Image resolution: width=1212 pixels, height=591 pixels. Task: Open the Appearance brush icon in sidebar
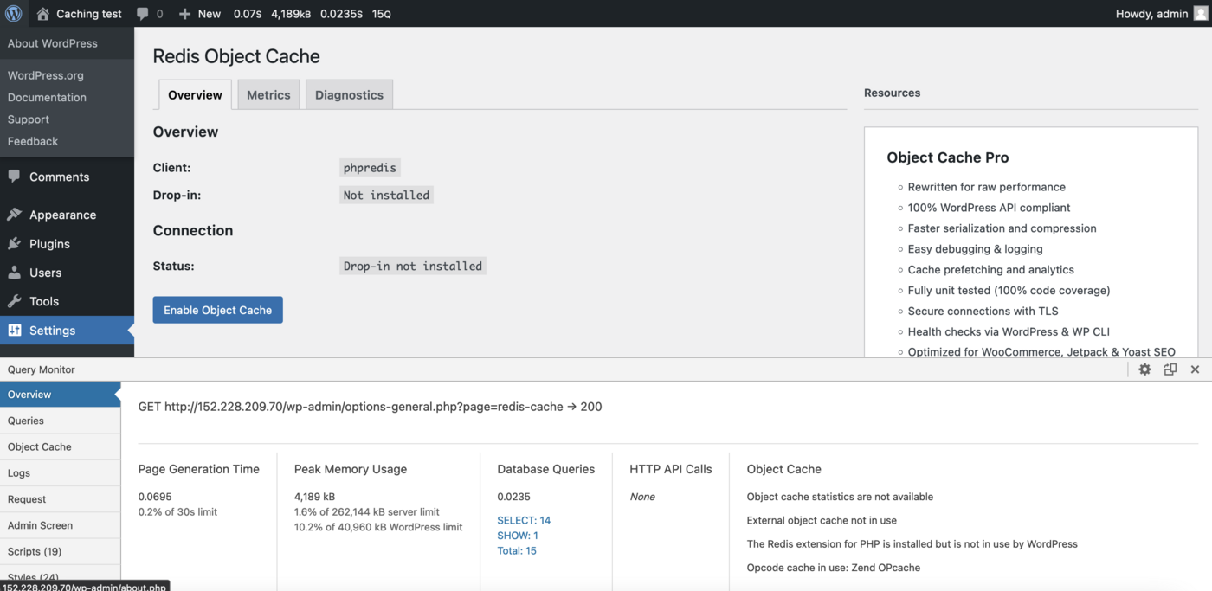[15, 215]
